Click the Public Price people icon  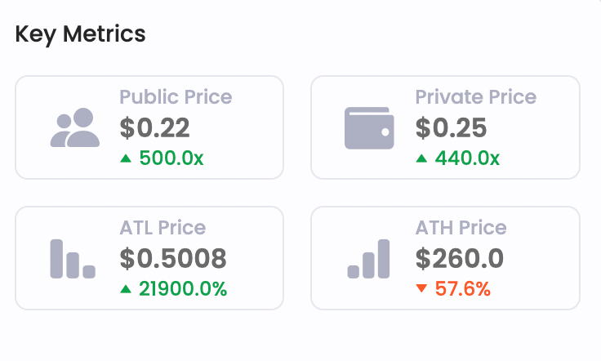tap(74, 128)
